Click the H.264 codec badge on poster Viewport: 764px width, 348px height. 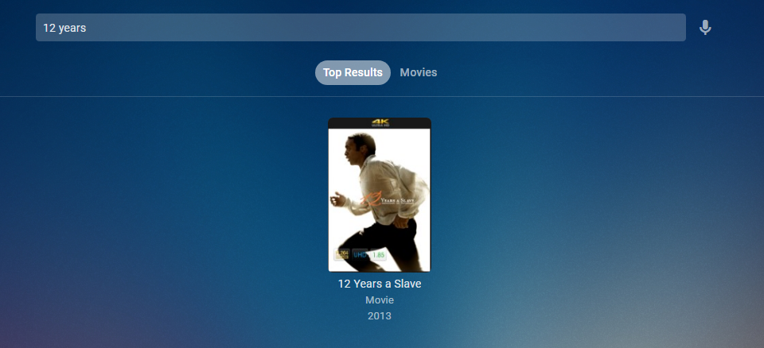pos(341,254)
